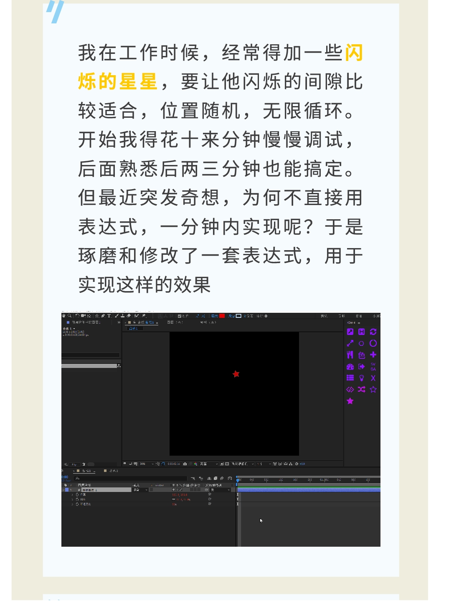
Task: Select the Brush tool
Action: (x=117, y=316)
